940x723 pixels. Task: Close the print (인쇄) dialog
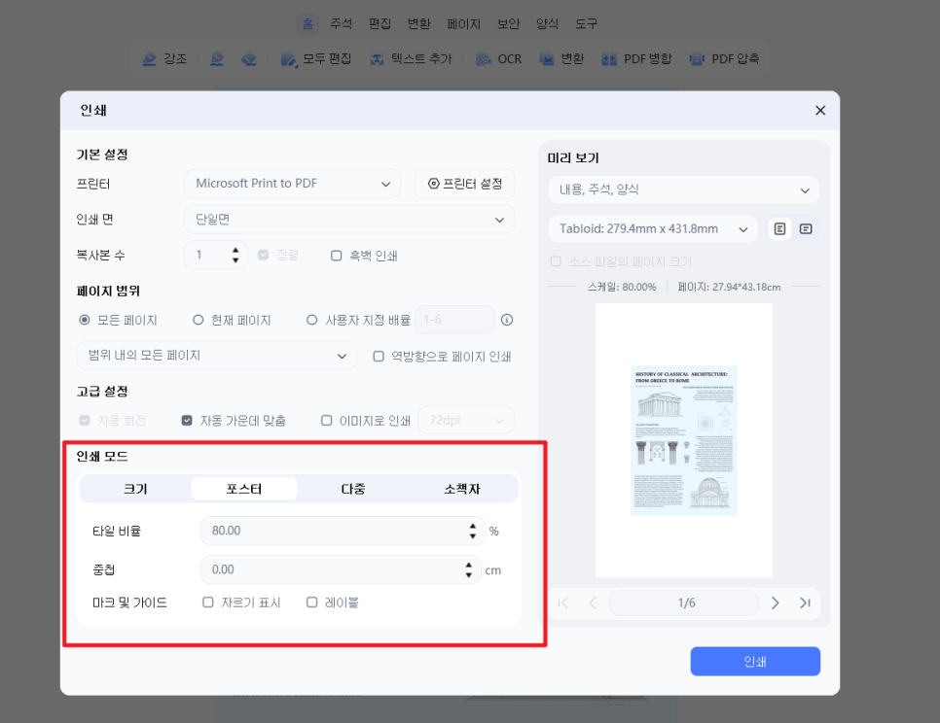coord(820,111)
